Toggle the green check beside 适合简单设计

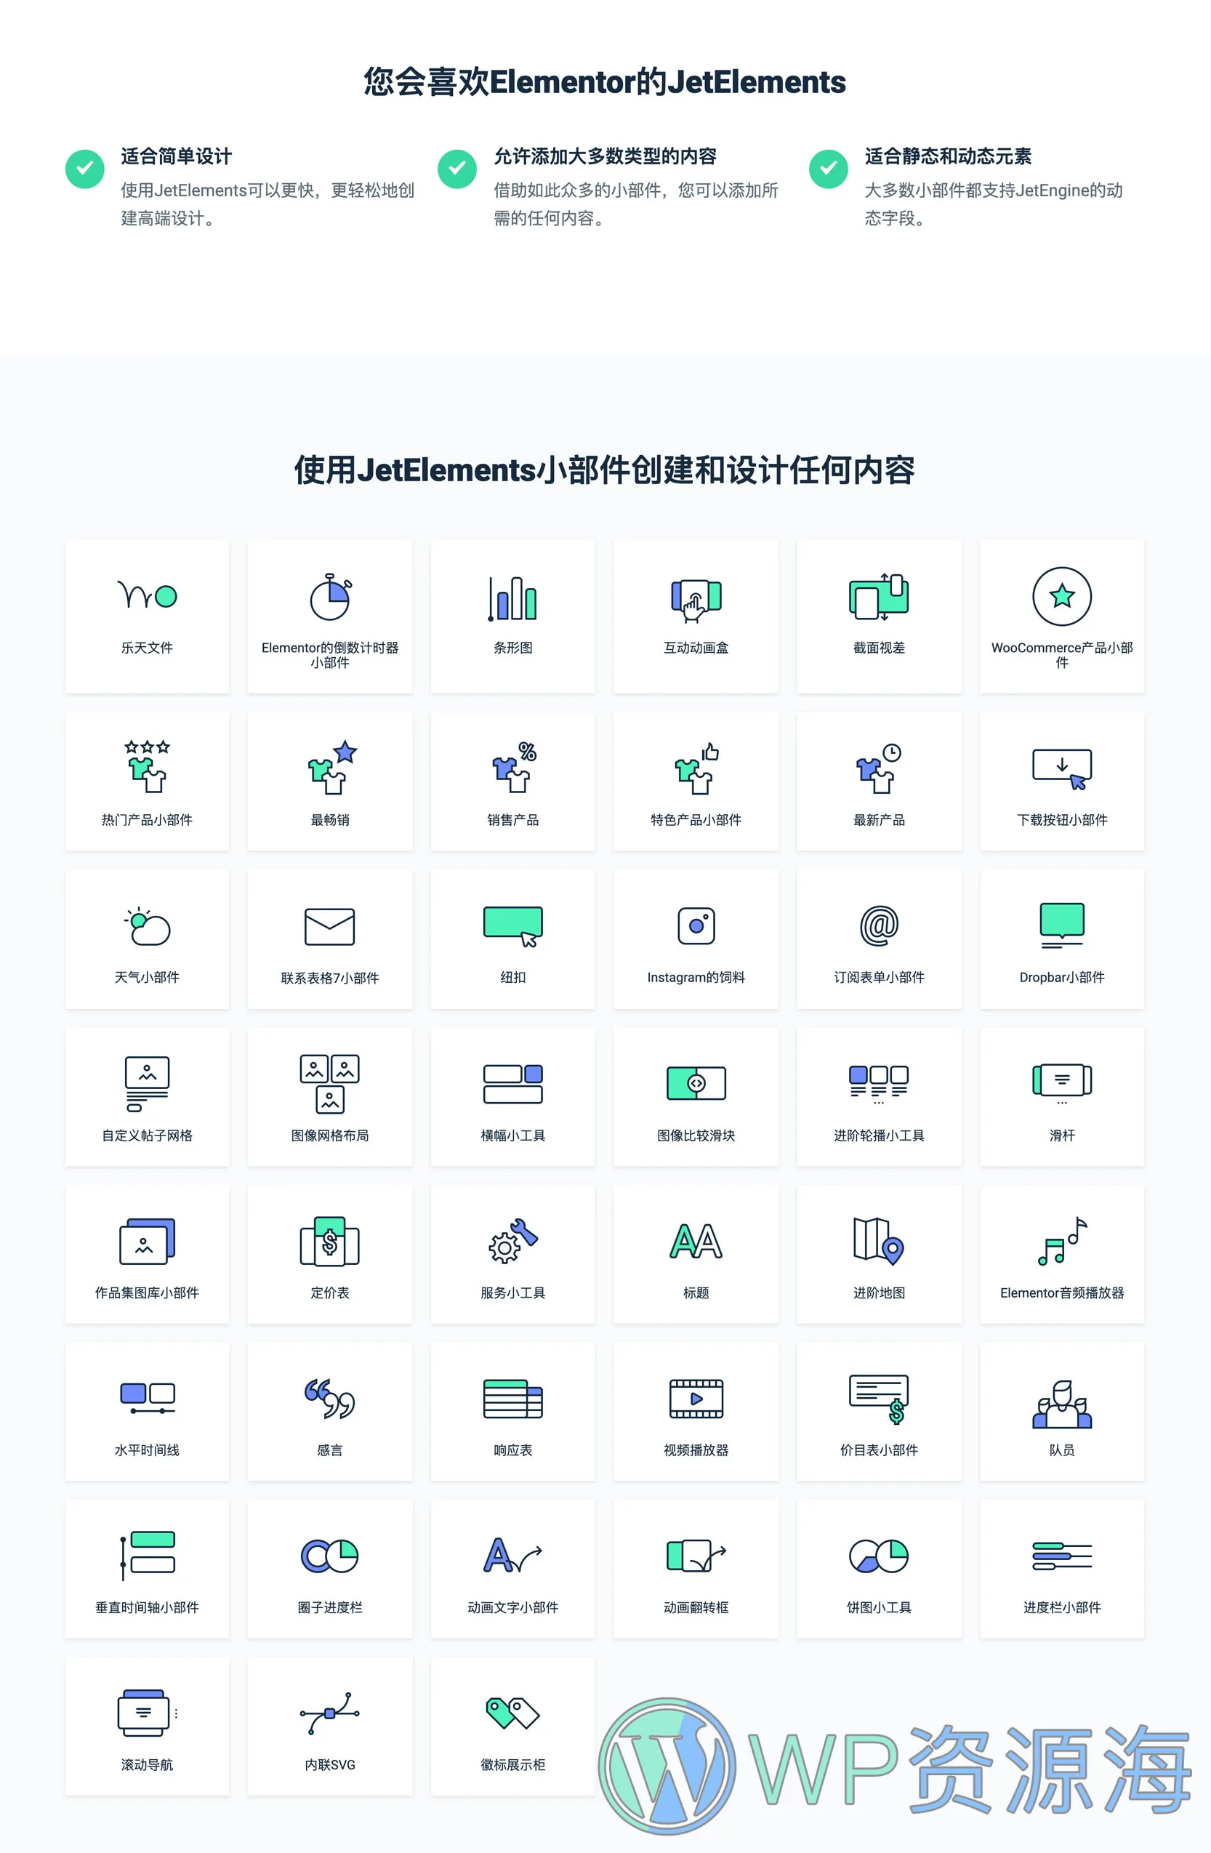(x=85, y=168)
